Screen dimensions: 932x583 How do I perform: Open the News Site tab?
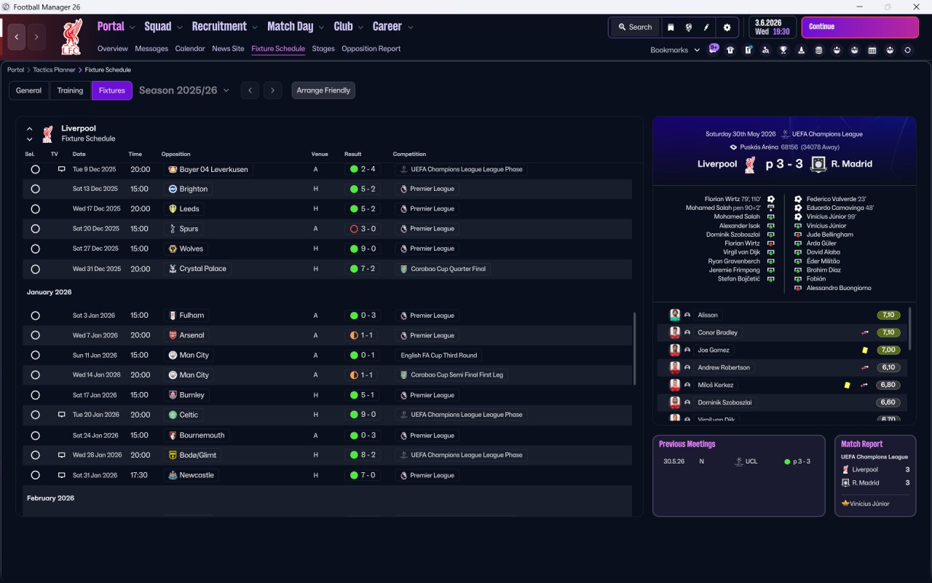pyautogui.click(x=228, y=49)
